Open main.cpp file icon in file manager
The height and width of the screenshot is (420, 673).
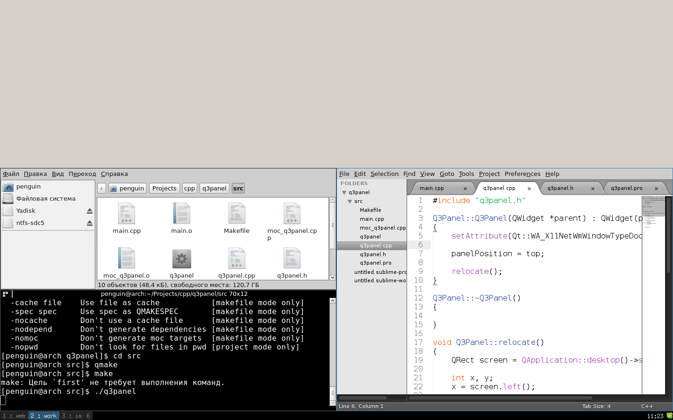pos(127,213)
